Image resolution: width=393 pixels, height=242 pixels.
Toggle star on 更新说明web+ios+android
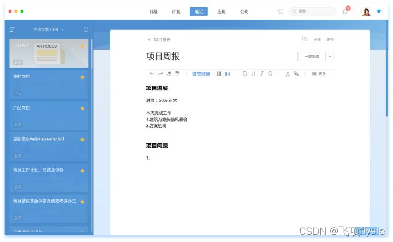[82, 140]
